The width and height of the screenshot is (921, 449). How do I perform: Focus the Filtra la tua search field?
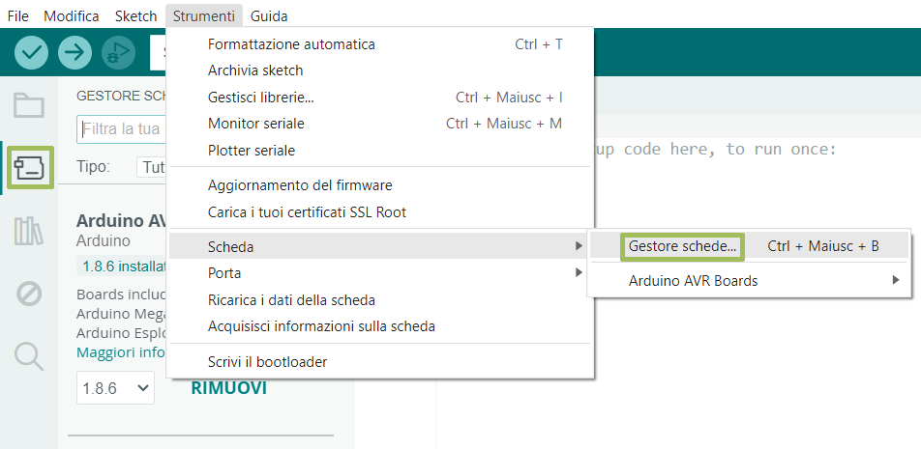coord(123,129)
